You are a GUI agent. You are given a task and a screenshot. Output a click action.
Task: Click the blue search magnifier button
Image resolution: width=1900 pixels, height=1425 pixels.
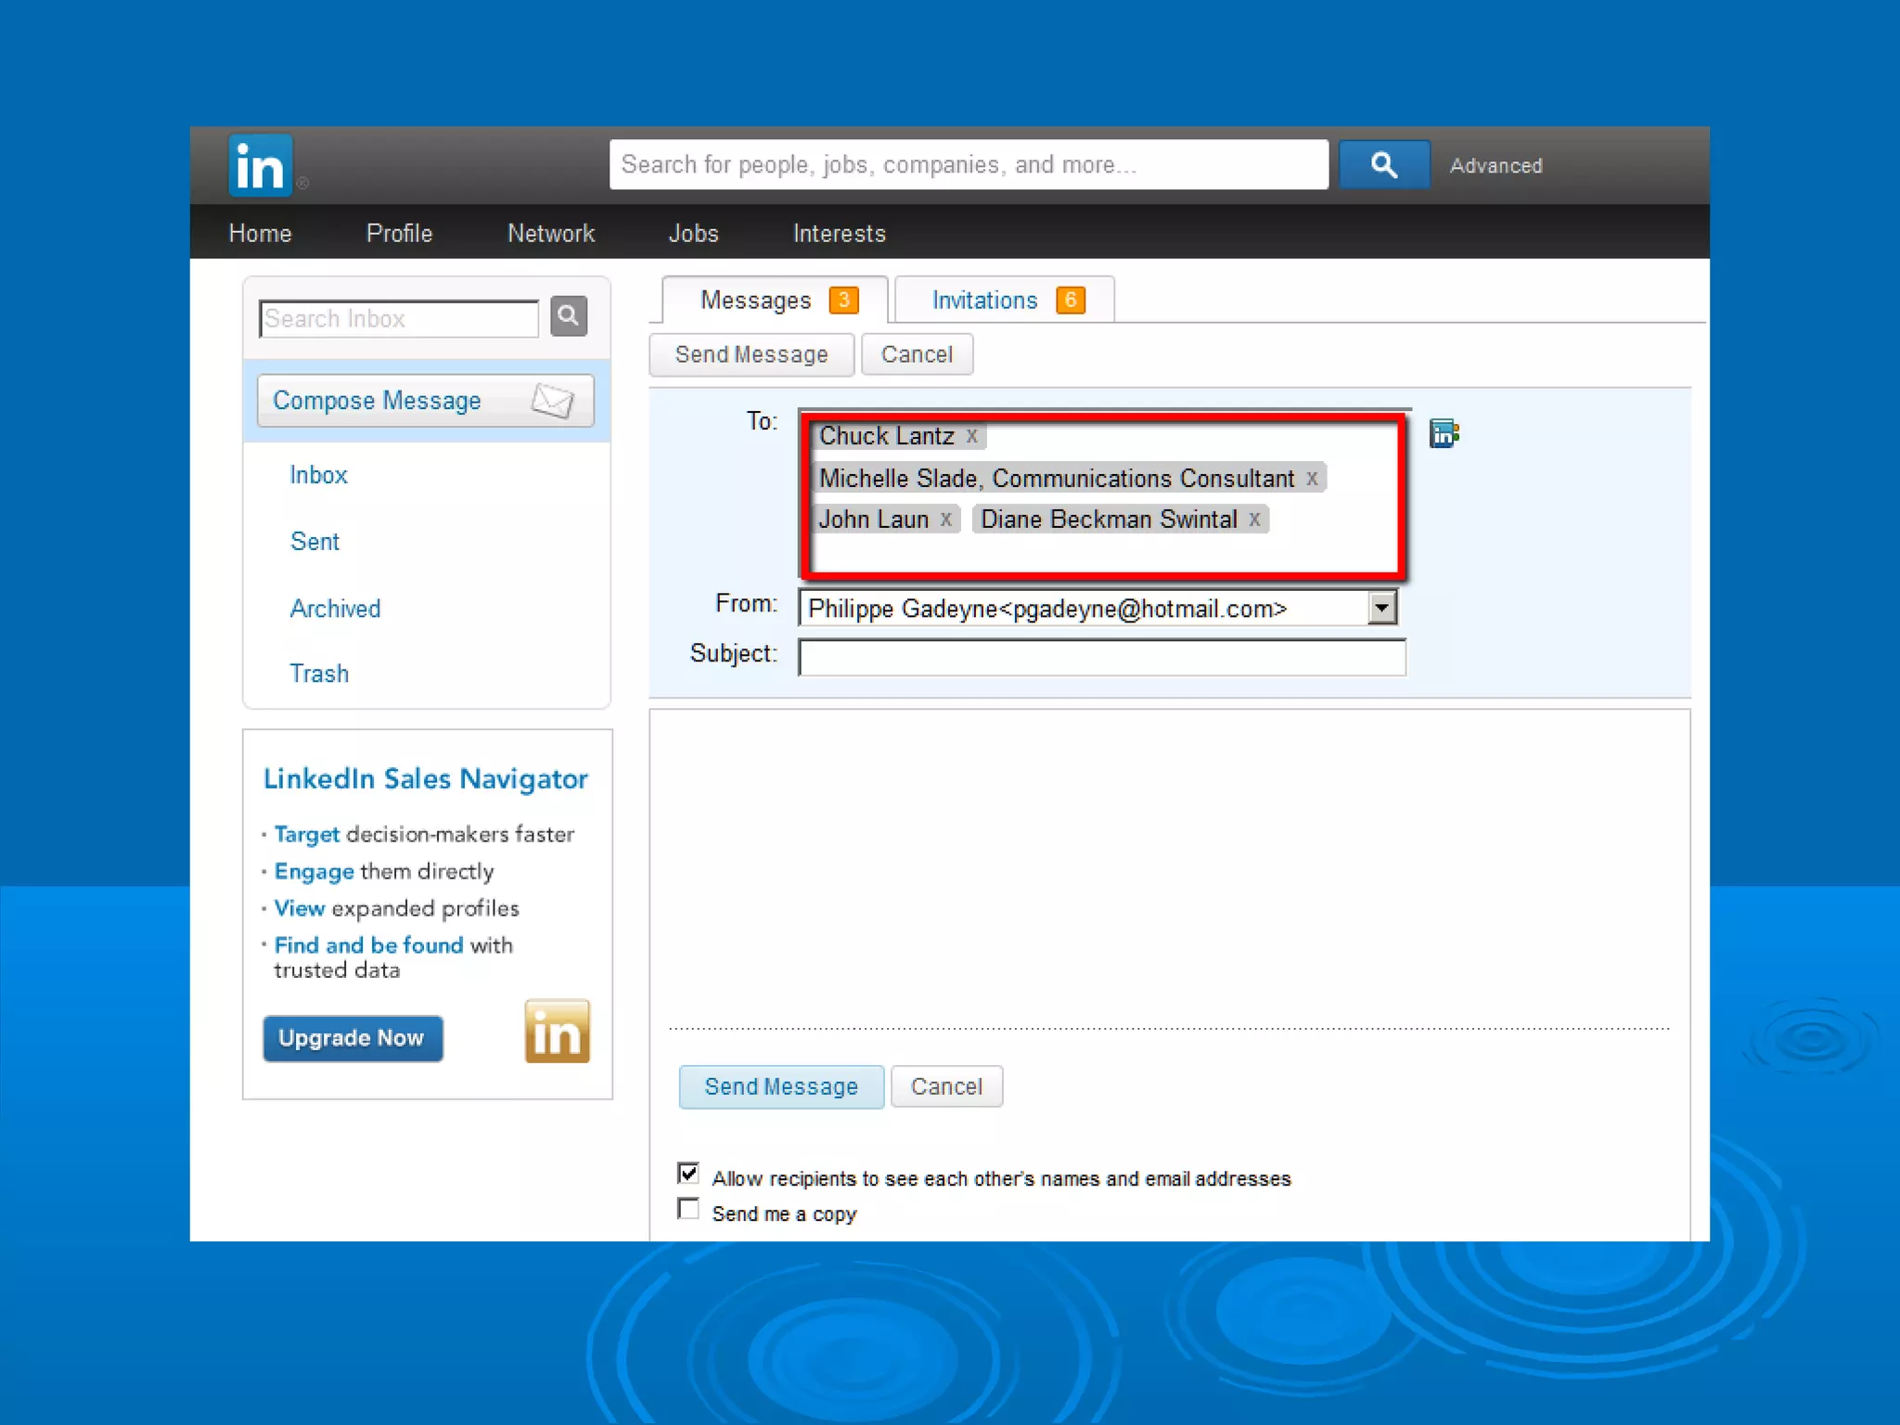click(x=1383, y=165)
